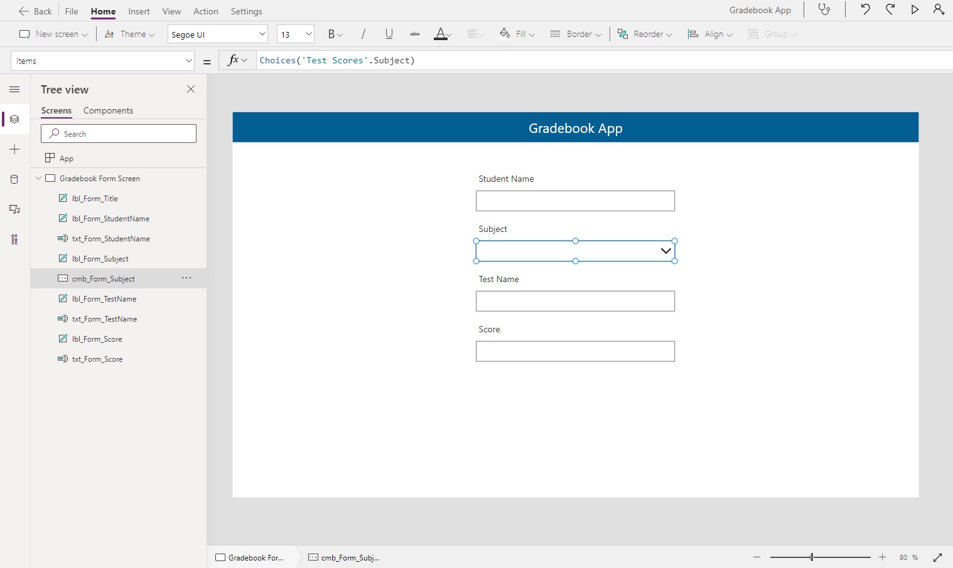
Task: Click New screen on the Home ribbon
Action: pyautogui.click(x=53, y=34)
